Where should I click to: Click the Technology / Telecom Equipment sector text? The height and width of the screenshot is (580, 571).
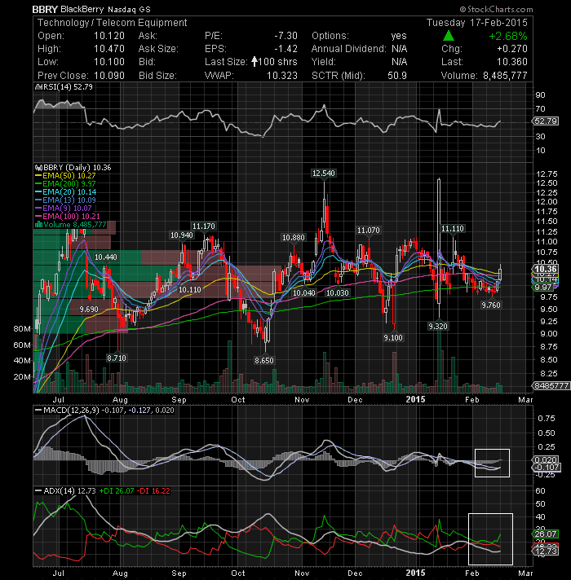coord(113,23)
